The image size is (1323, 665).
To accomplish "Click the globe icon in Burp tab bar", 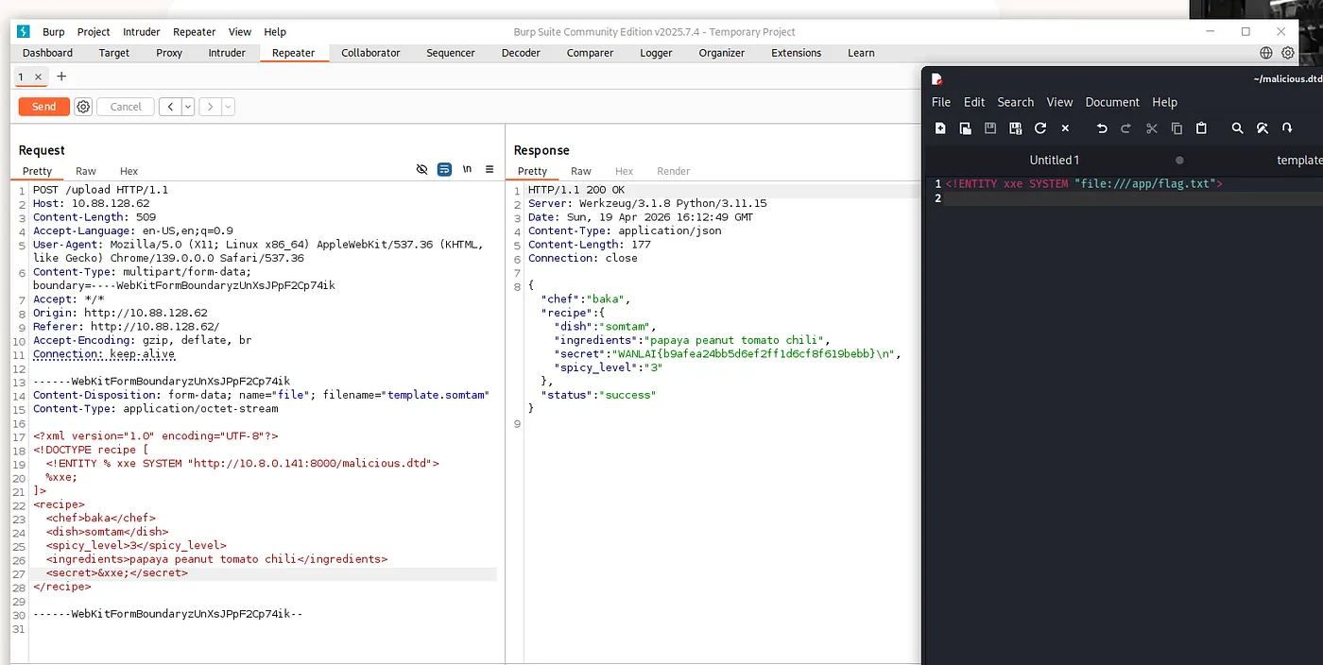I will coord(1266,53).
